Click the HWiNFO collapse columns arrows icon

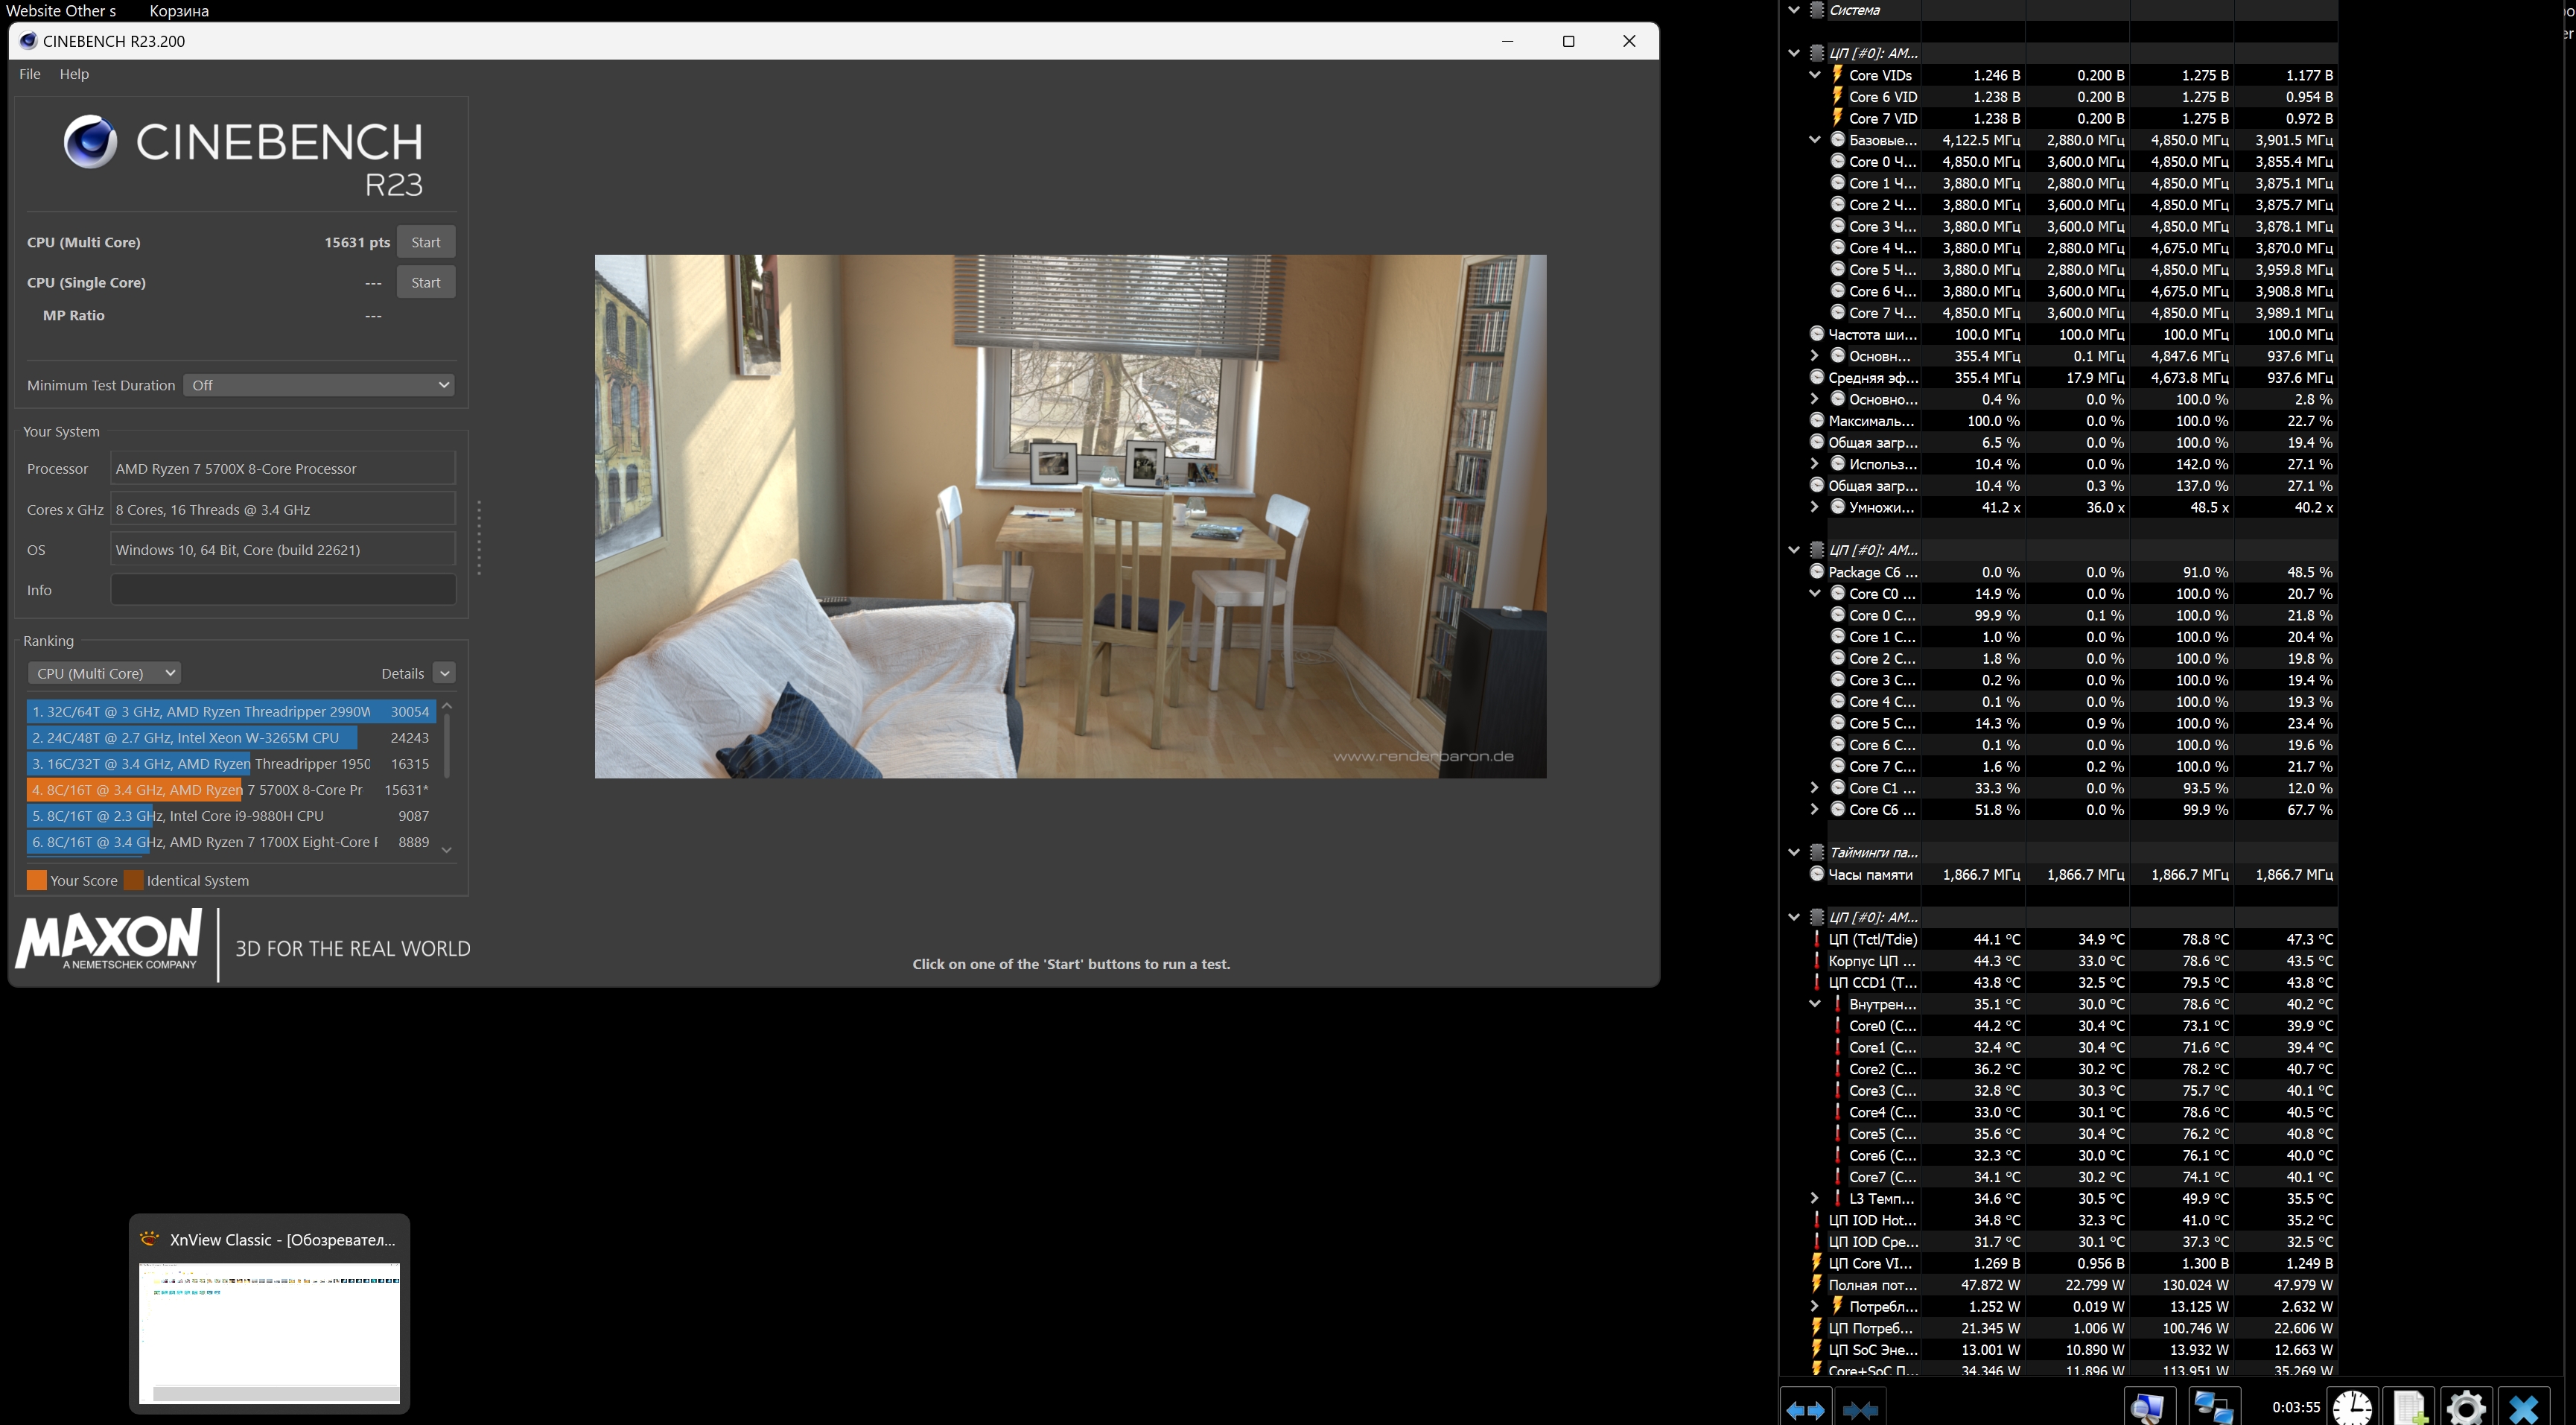1860,1409
